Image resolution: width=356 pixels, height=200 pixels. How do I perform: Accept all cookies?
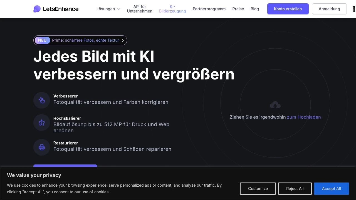click(331, 189)
